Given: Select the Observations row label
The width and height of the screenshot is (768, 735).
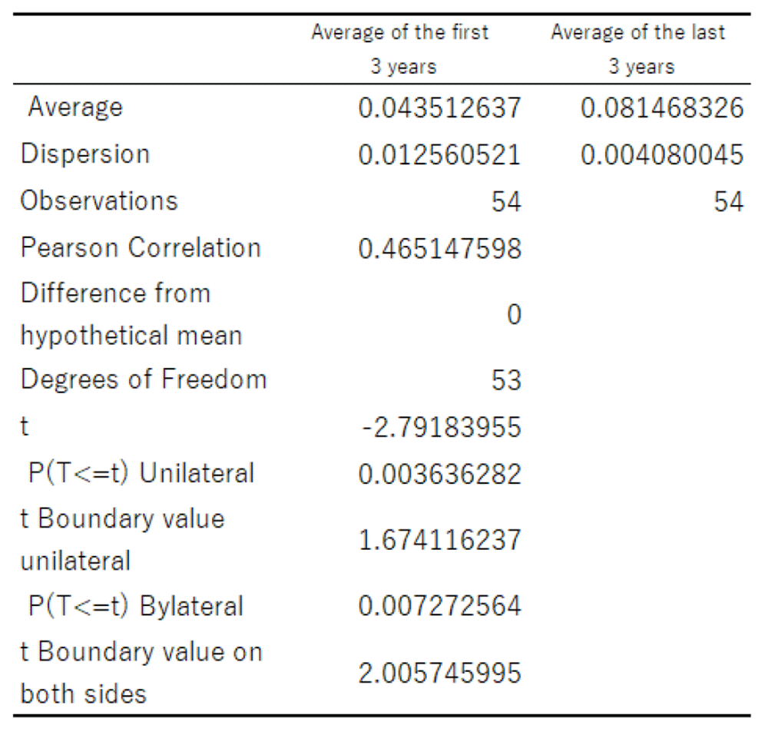Looking at the screenshot, I should pyautogui.click(x=99, y=201).
